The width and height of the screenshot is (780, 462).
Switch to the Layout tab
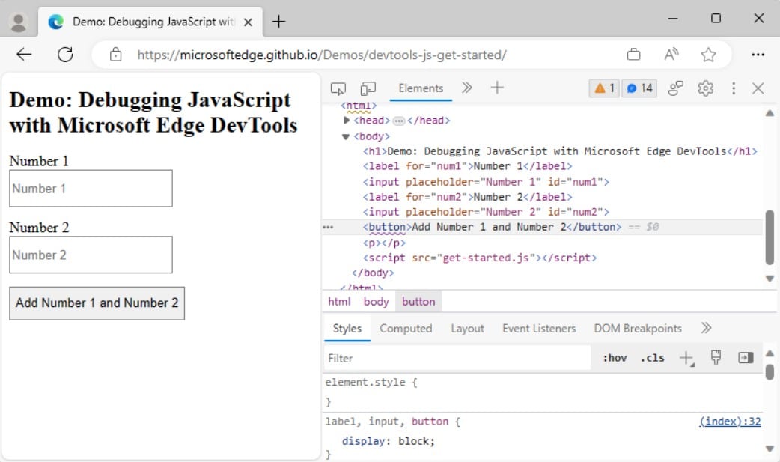coord(467,329)
